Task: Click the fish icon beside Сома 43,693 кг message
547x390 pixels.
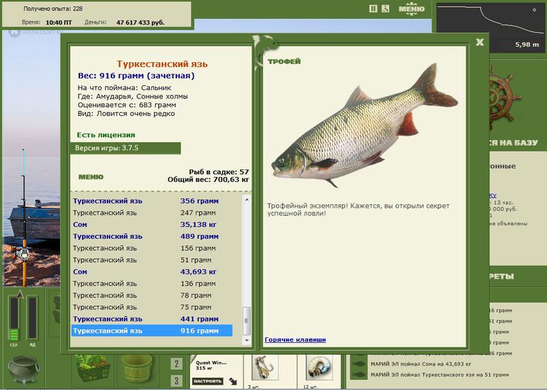Action: [359, 364]
